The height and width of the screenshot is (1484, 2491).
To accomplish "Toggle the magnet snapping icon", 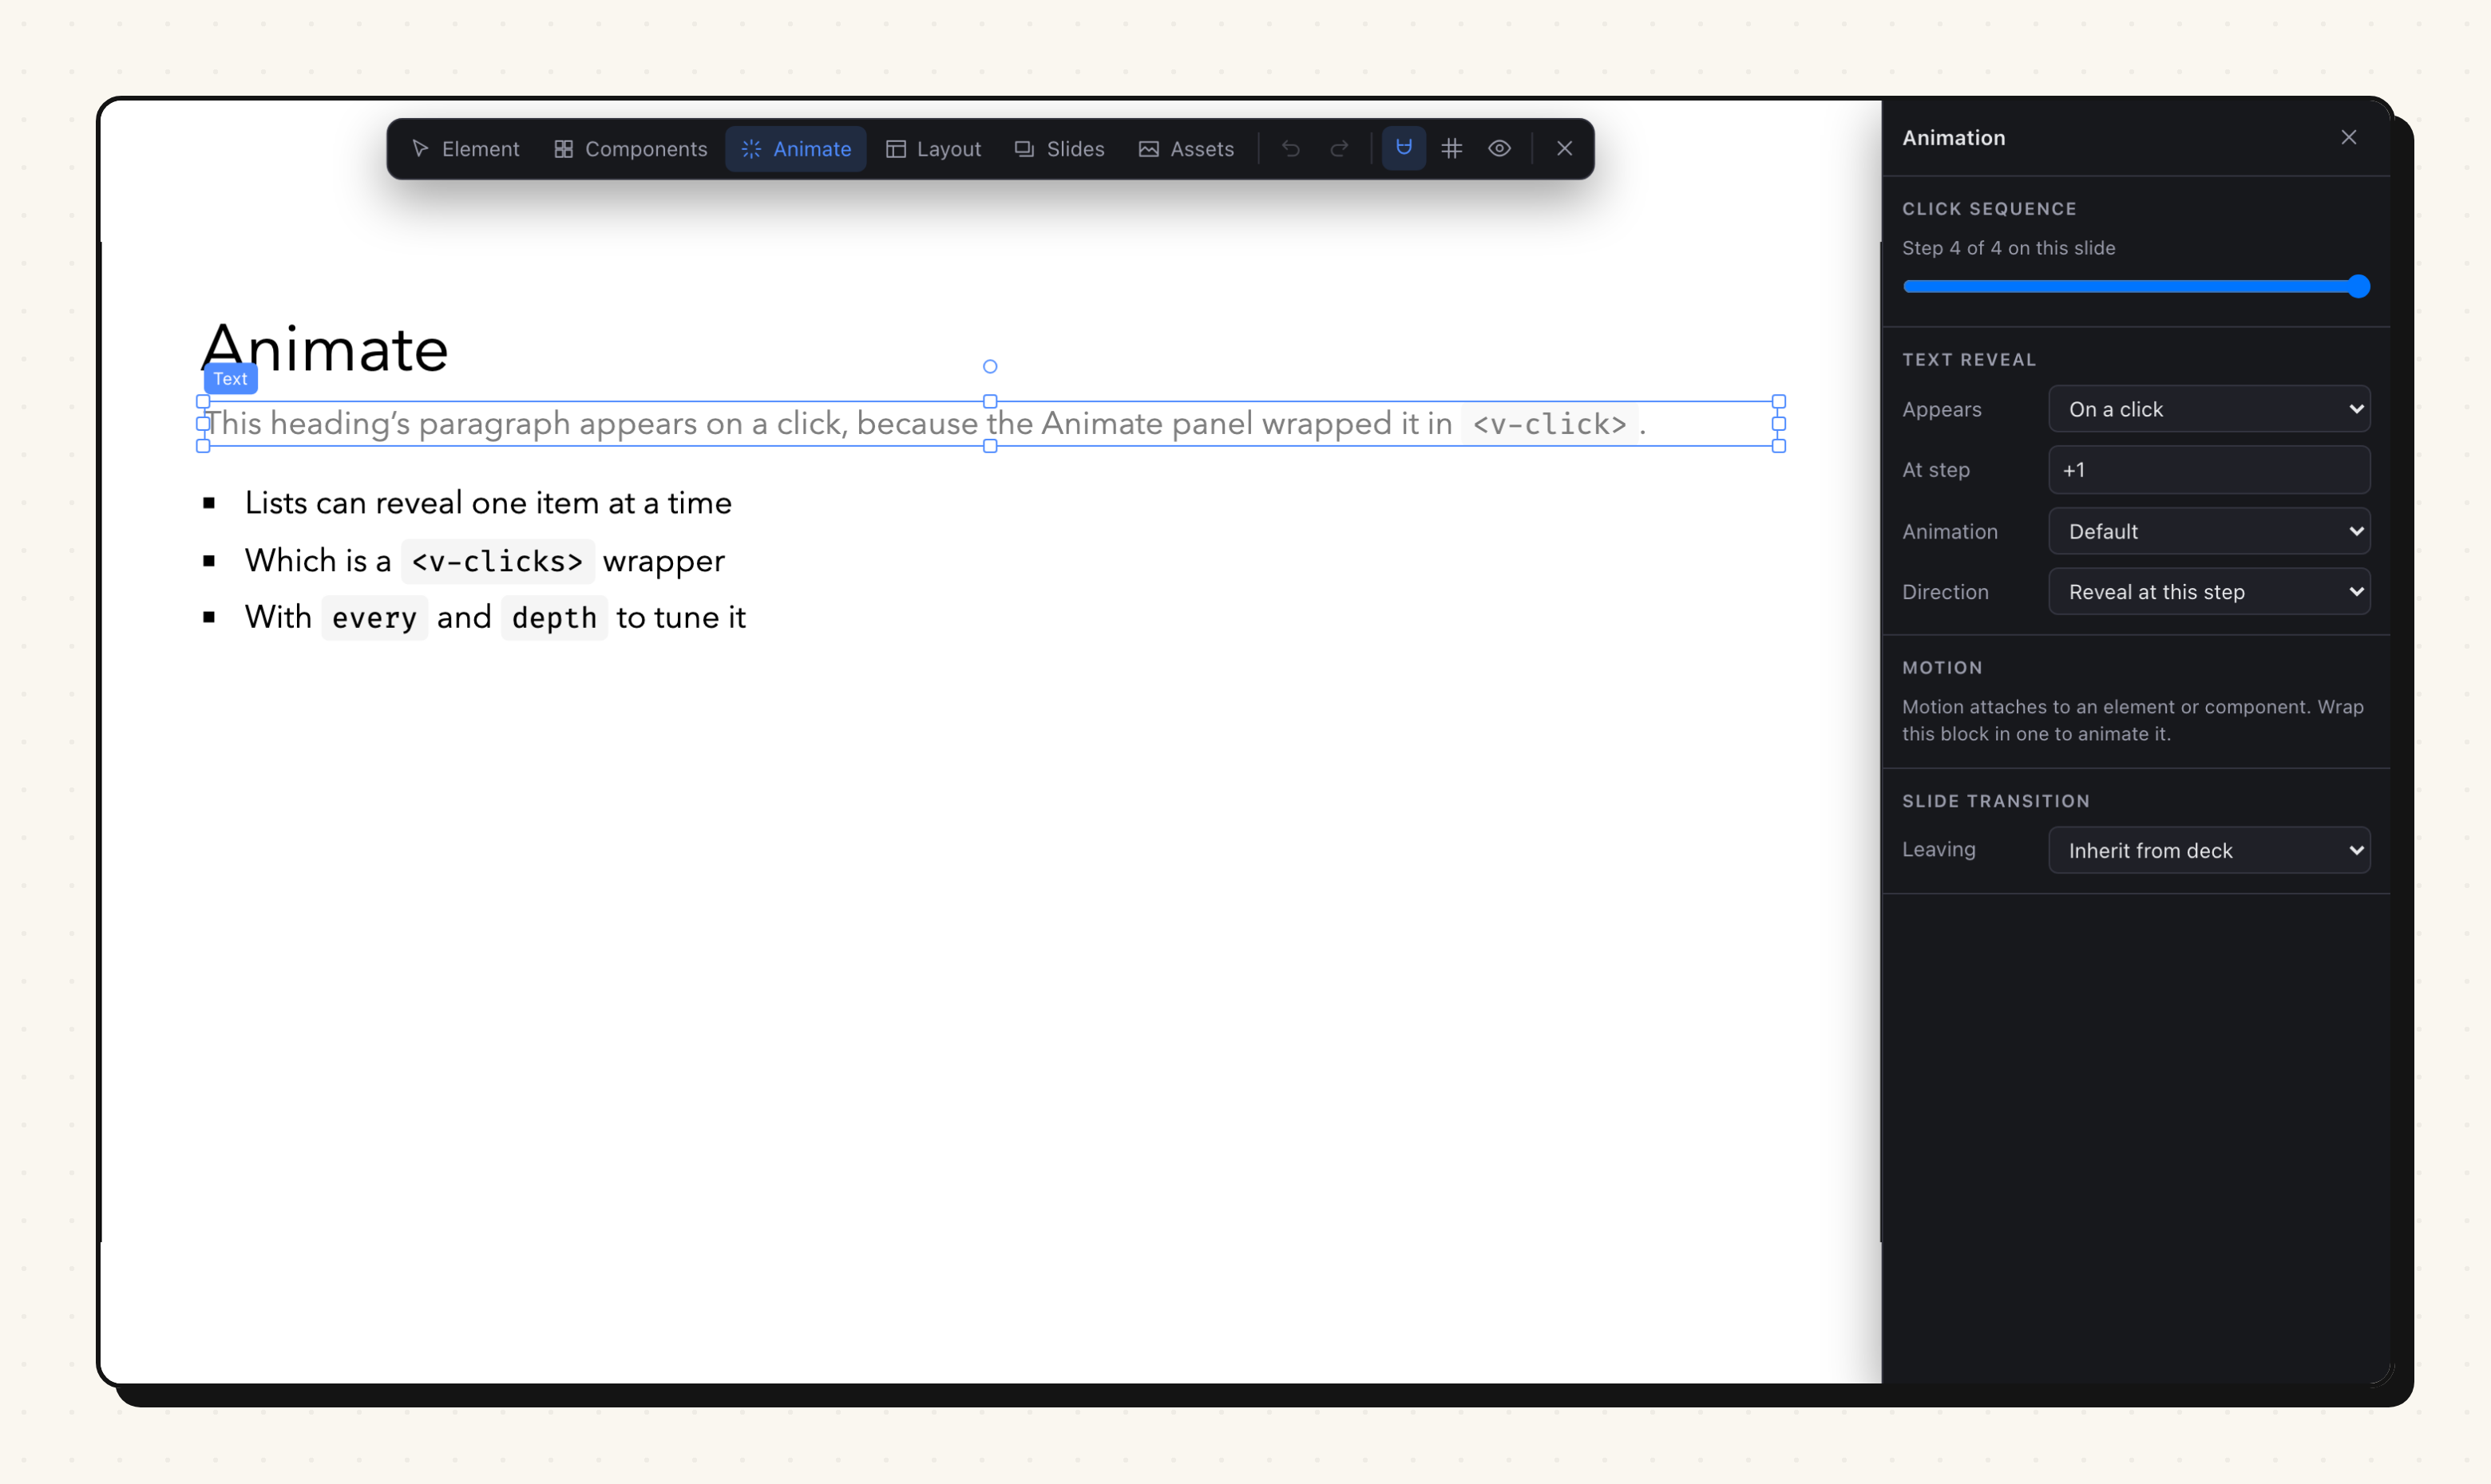I will click(1404, 148).
